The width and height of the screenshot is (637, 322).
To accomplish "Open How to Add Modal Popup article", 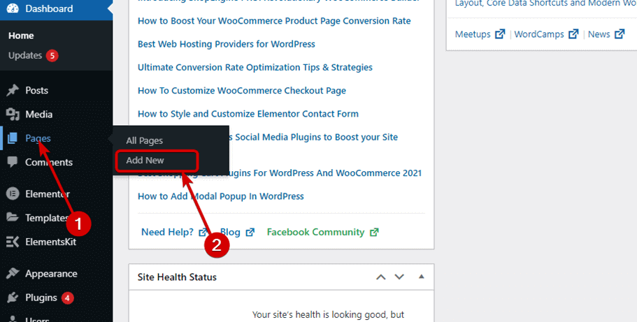I will click(220, 196).
